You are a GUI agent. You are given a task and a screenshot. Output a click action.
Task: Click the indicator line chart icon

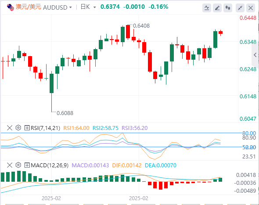207,8
